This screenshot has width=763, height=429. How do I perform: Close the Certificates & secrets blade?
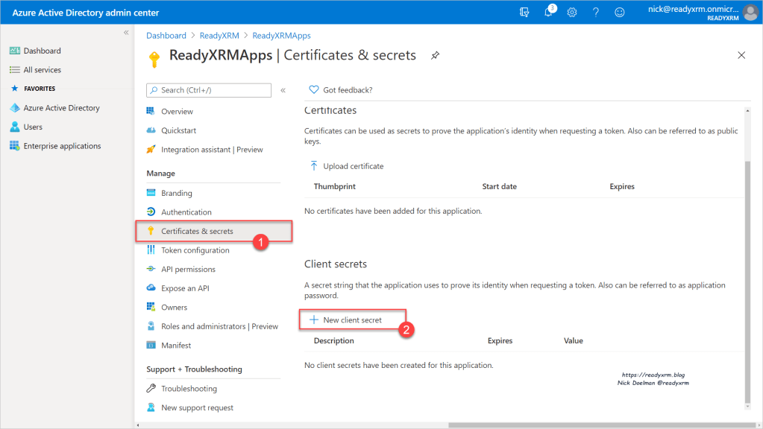(x=741, y=55)
